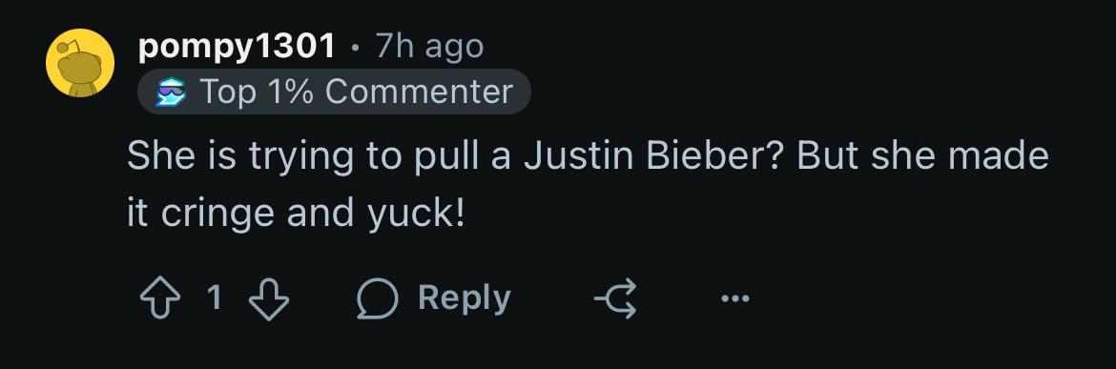Click the Reply text label
This screenshot has width=1116, height=369.
tap(465, 297)
